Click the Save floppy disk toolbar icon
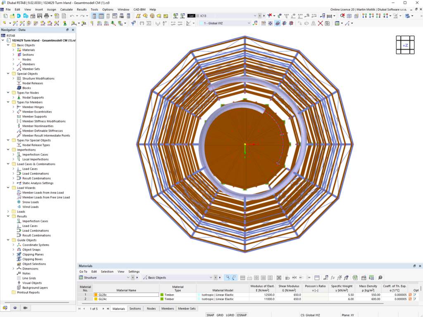423x317 pixels. 40,16
